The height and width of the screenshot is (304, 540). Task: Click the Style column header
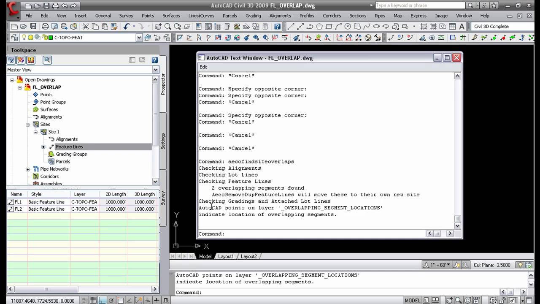coord(49,194)
